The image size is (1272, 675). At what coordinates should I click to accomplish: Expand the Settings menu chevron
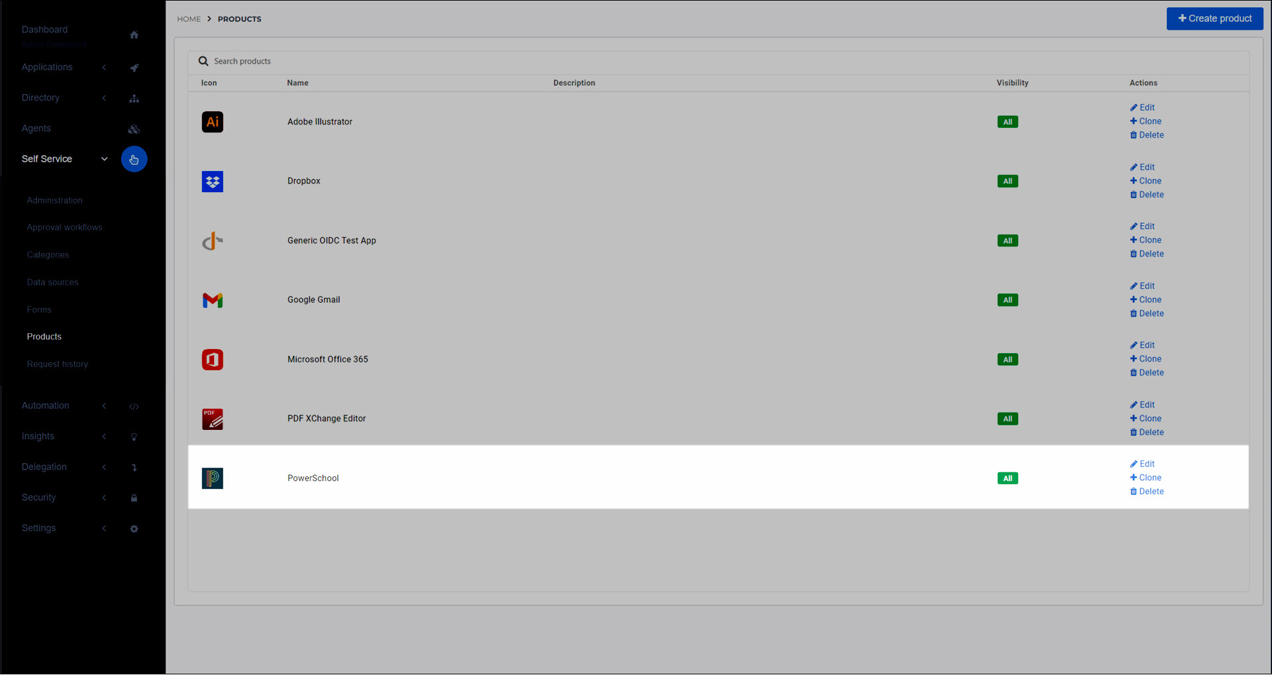click(104, 528)
